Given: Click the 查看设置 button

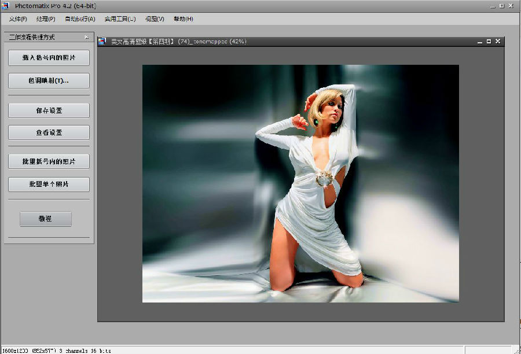Looking at the screenshot, I should [48, 132].
